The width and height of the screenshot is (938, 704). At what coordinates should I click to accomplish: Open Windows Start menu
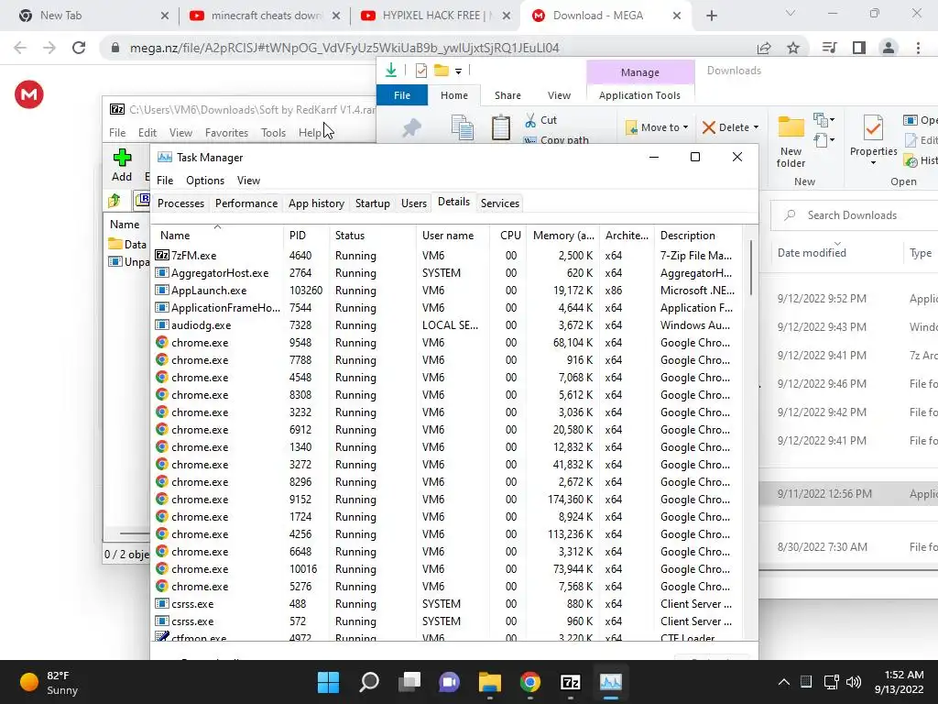328,682
